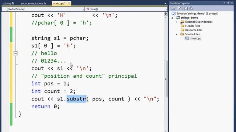Select Resource Files folder label
The width and height of the screenshot is (236, 132).
[194, 30]
